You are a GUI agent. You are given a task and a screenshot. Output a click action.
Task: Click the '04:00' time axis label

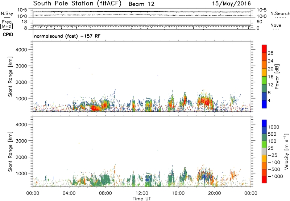pyautogui.click(x=69, y=193)
